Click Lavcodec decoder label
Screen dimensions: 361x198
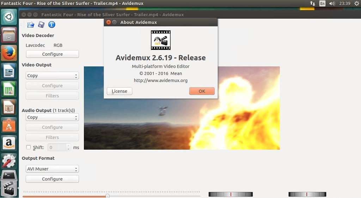click(35, 45)
